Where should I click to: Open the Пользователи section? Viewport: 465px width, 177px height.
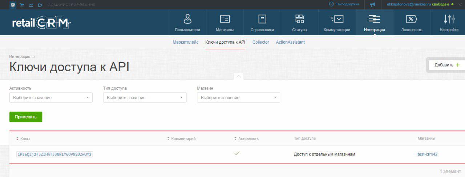pyautogui.click(x=187, y=23)
